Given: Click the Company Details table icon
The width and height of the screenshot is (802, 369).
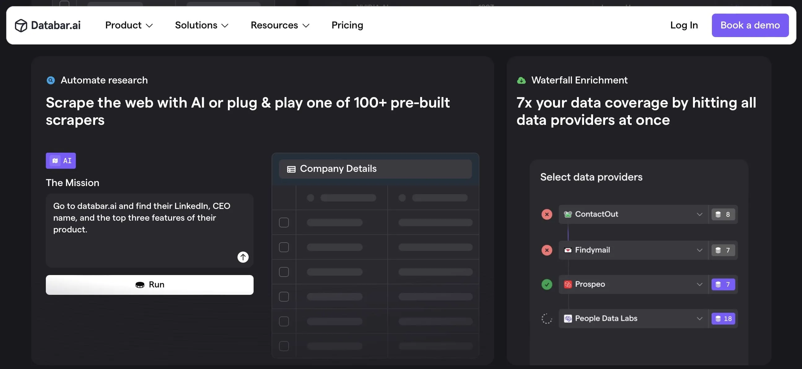Looking at the screenshot, I should point(291,169).
